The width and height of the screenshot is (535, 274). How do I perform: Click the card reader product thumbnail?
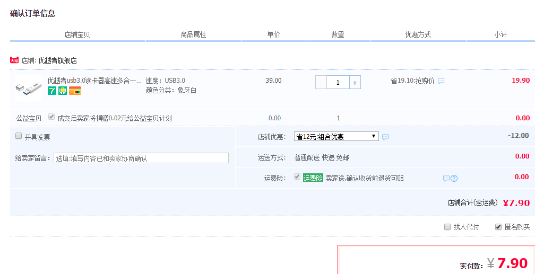point(29,89)
